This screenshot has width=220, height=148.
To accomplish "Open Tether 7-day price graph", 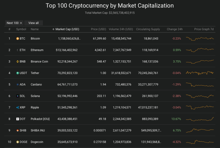I will [x=200, y=73].
